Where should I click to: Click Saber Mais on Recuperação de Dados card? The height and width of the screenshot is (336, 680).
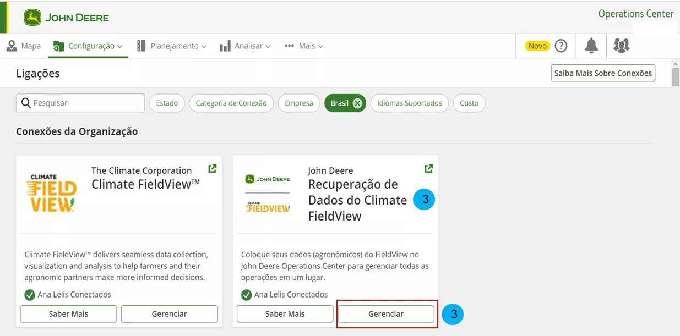pos(285,313)
